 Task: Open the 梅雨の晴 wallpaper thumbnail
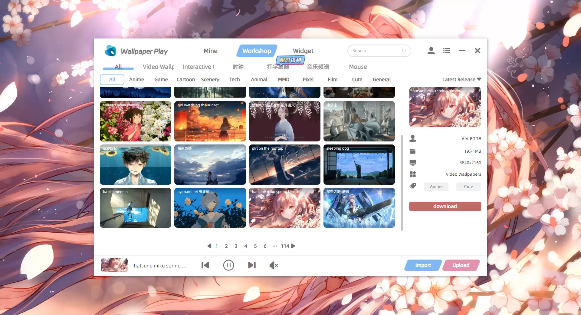click(x=210, y=164)
